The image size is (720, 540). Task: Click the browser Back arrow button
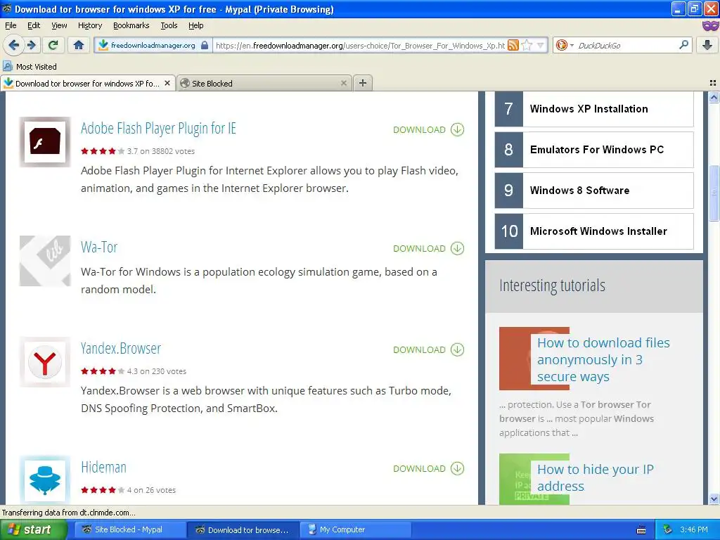click(13, 45)
